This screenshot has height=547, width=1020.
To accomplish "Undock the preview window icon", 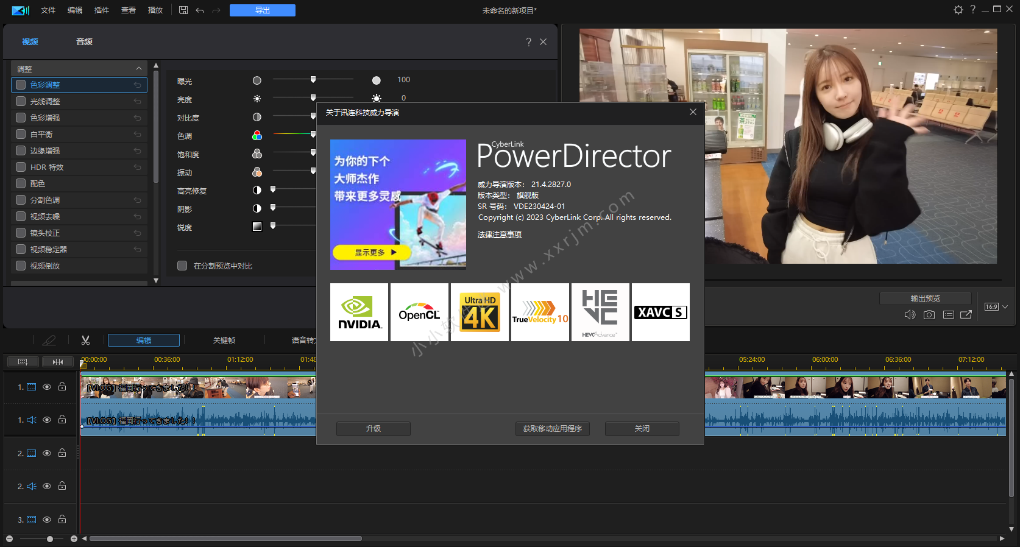I will 966,315.
